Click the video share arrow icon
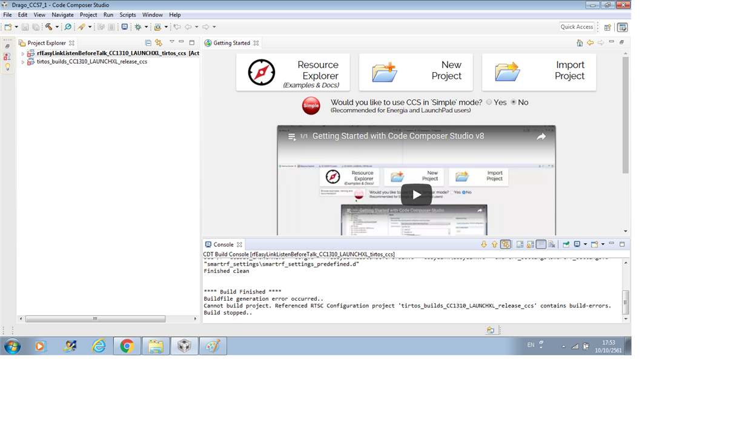This screenshot has height=442, width=745. (x=541, y=136)
